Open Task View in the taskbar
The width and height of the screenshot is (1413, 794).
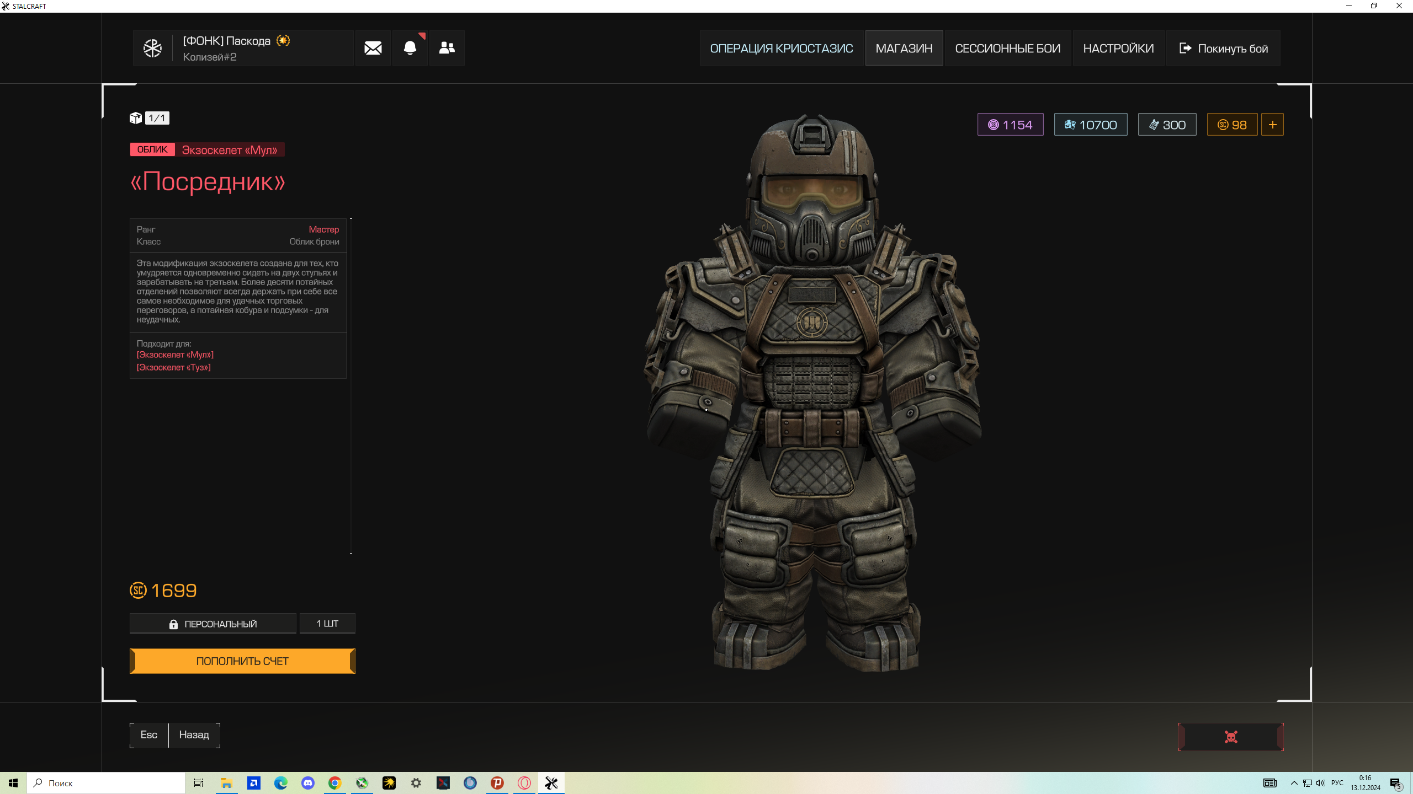[x=199, y=783]
